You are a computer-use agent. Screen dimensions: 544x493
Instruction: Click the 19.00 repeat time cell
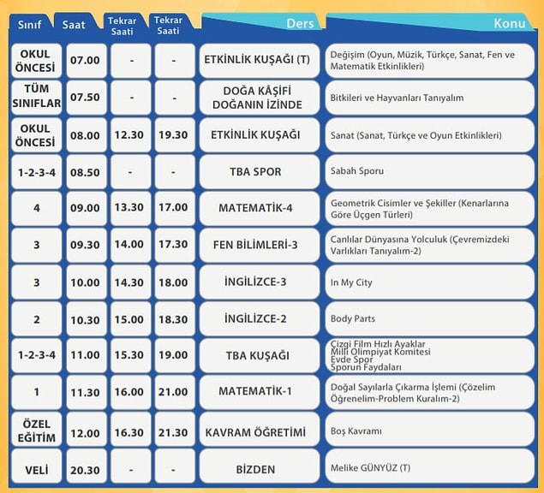(175, 356)
